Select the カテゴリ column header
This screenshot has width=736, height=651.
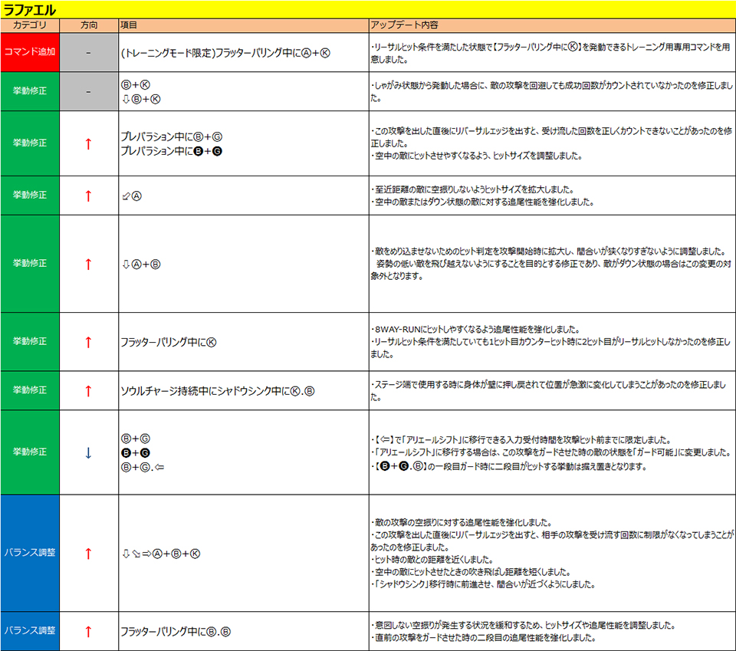pyautogui.click(x=30, y=25)
